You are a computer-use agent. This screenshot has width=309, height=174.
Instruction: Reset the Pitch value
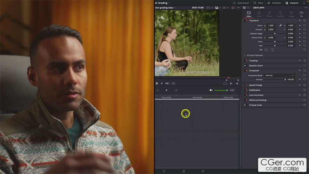[305, 41]
